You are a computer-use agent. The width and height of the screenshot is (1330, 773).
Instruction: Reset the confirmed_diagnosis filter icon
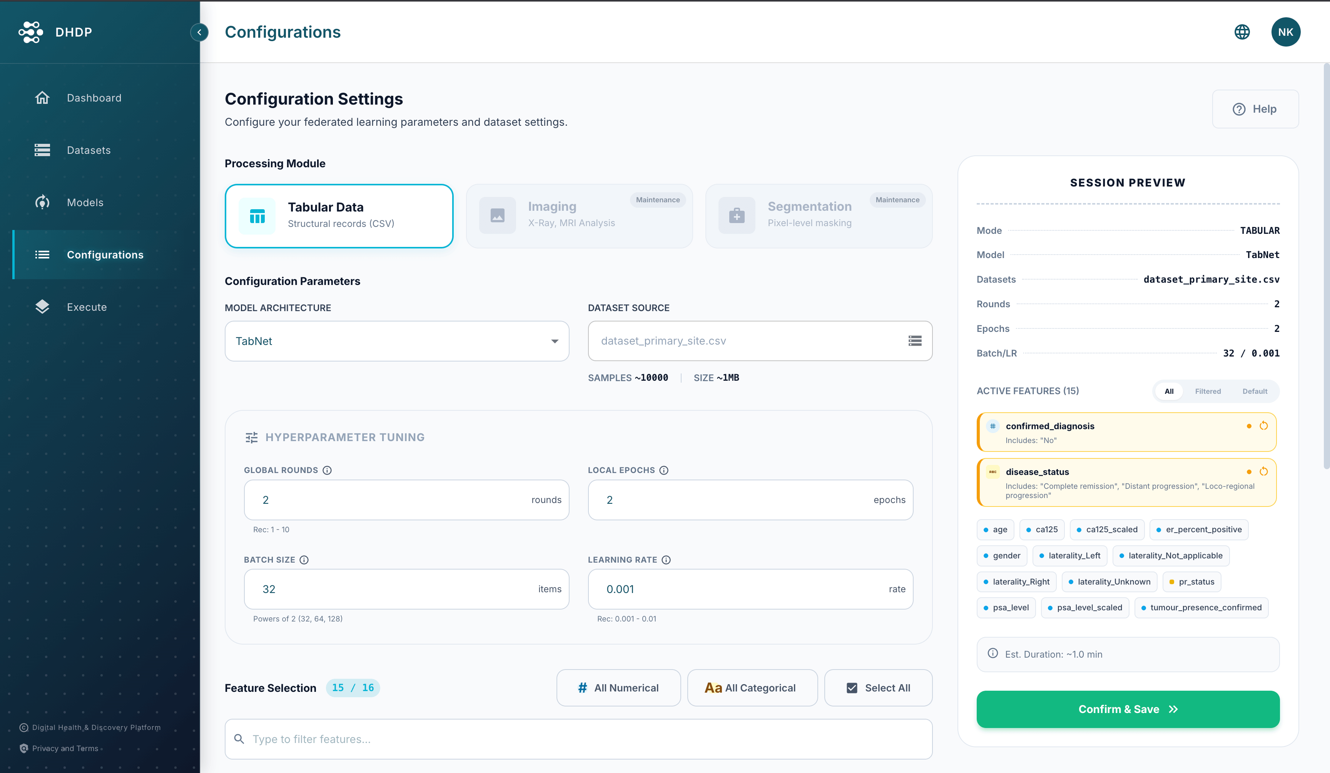click(1263, 426)
